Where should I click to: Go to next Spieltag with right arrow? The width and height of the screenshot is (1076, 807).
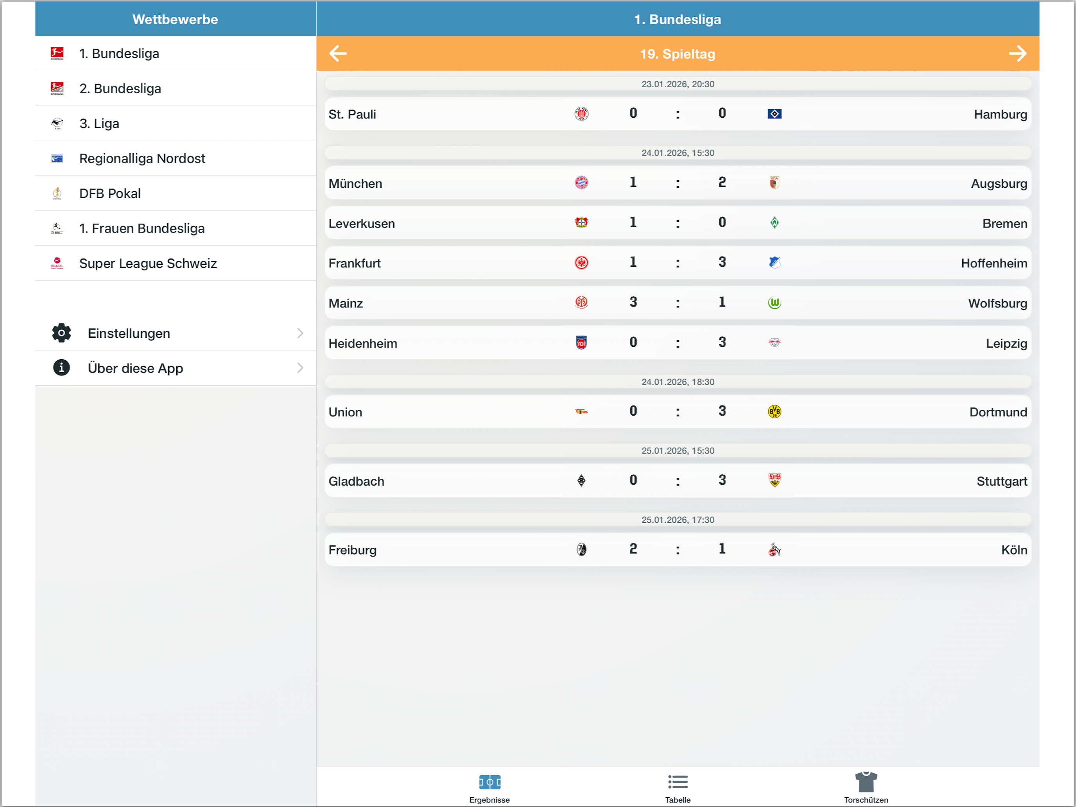[x=1018, y=54]
